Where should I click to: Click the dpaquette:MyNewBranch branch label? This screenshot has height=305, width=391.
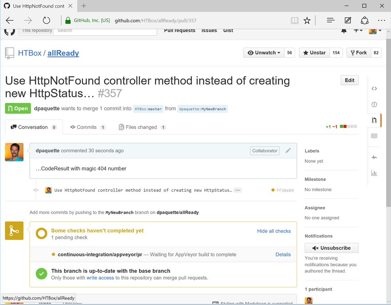click(x=203, y=109)
